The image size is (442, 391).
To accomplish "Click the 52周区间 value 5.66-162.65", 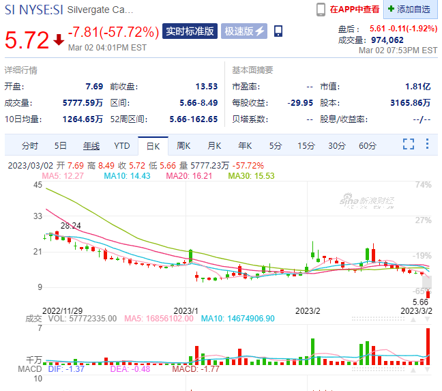I will pyautogui.click(x=194, y=119).
